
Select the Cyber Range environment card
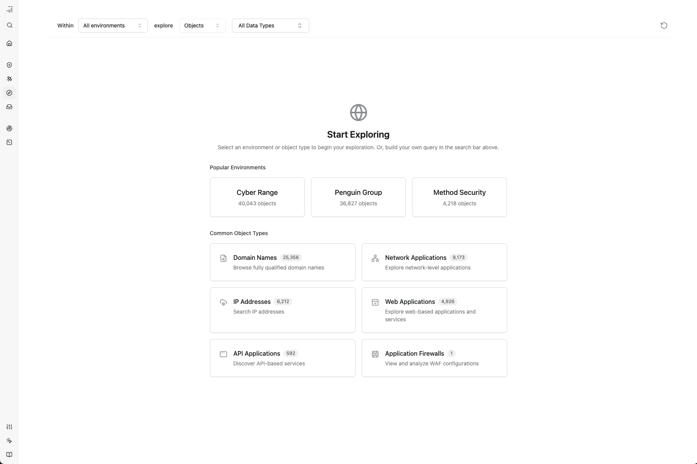(257, 197)
